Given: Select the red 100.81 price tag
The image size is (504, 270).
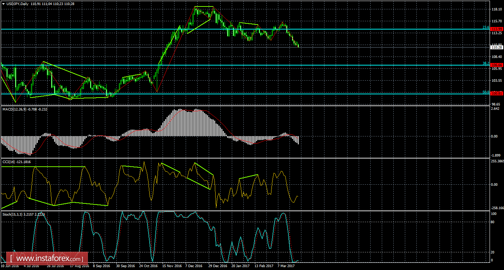Looking at the screenshot, I should pyautogui.click(x=497, y=94).
